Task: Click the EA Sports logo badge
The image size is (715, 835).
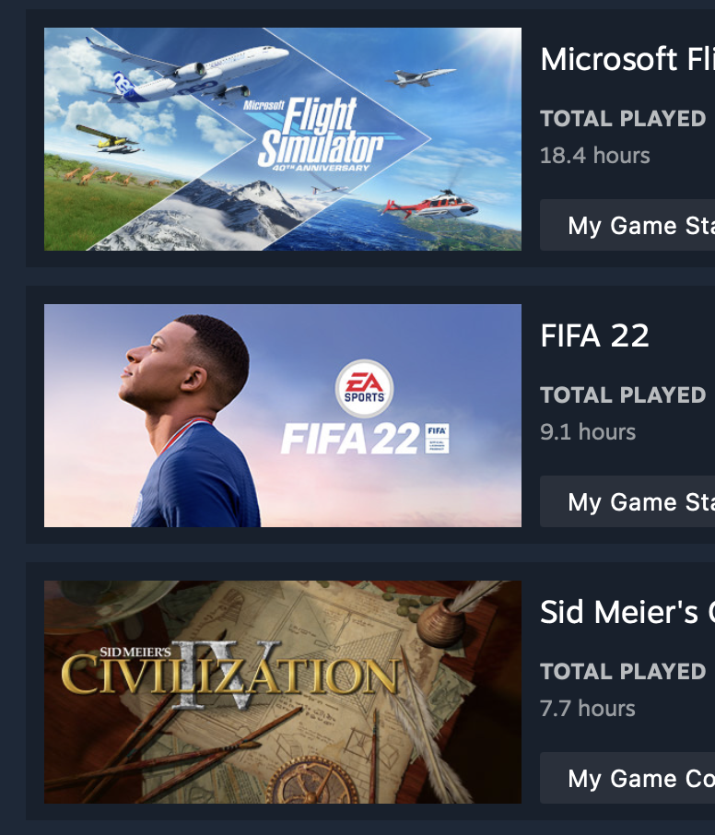Action: (364, 389)
